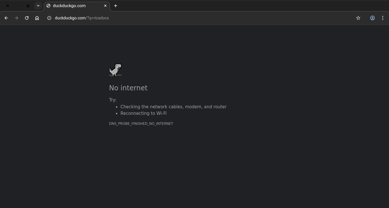Viewport: 389px width, 208px height.
Task: Click the T-Rex dinosaur image
Action: point(115,70)
